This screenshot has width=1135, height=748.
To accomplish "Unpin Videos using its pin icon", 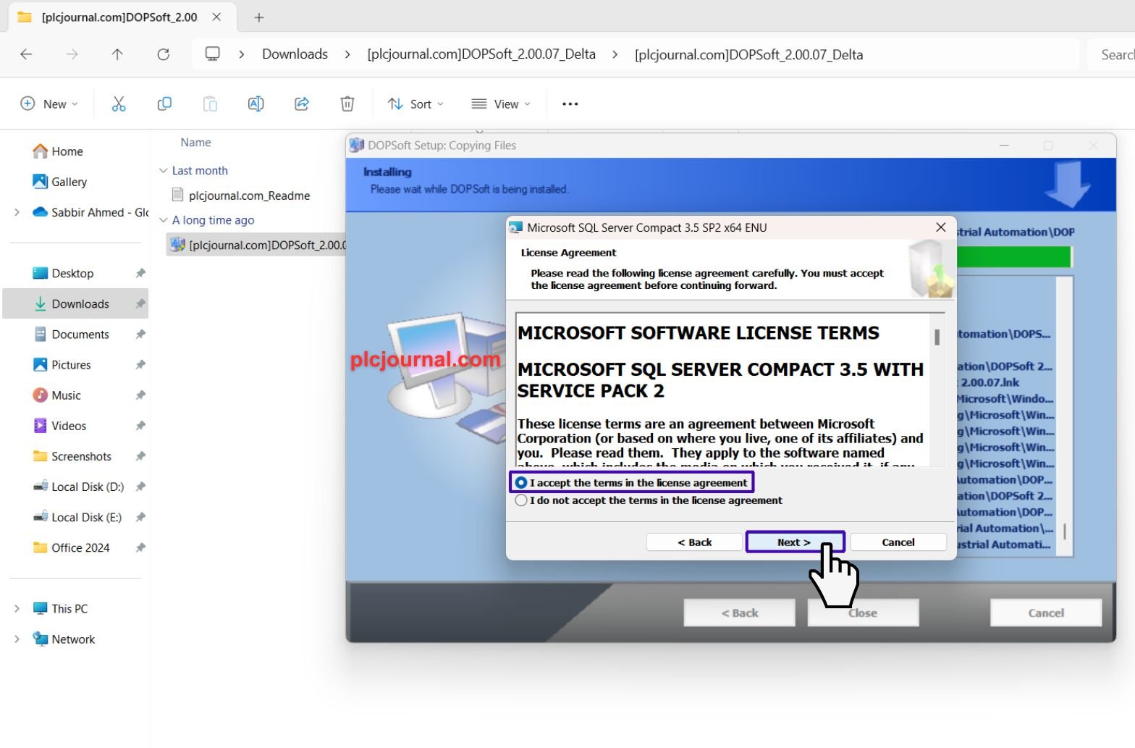I will coord(140,426).
